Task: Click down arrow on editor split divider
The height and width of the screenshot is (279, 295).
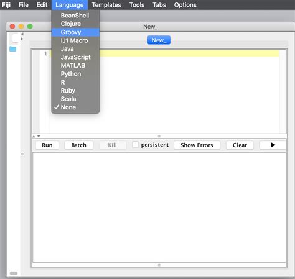Action: (39, 136)
